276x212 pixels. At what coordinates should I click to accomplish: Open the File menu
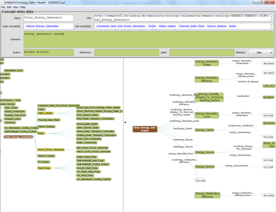[x=3, y=7]
